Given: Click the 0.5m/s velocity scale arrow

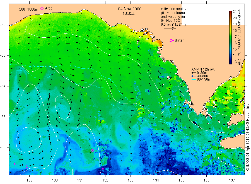Looking at the screenshot, I should tap(170, 28).
